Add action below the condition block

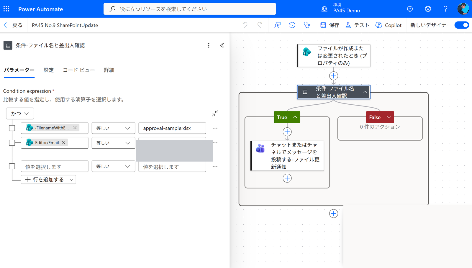point(333,213)
